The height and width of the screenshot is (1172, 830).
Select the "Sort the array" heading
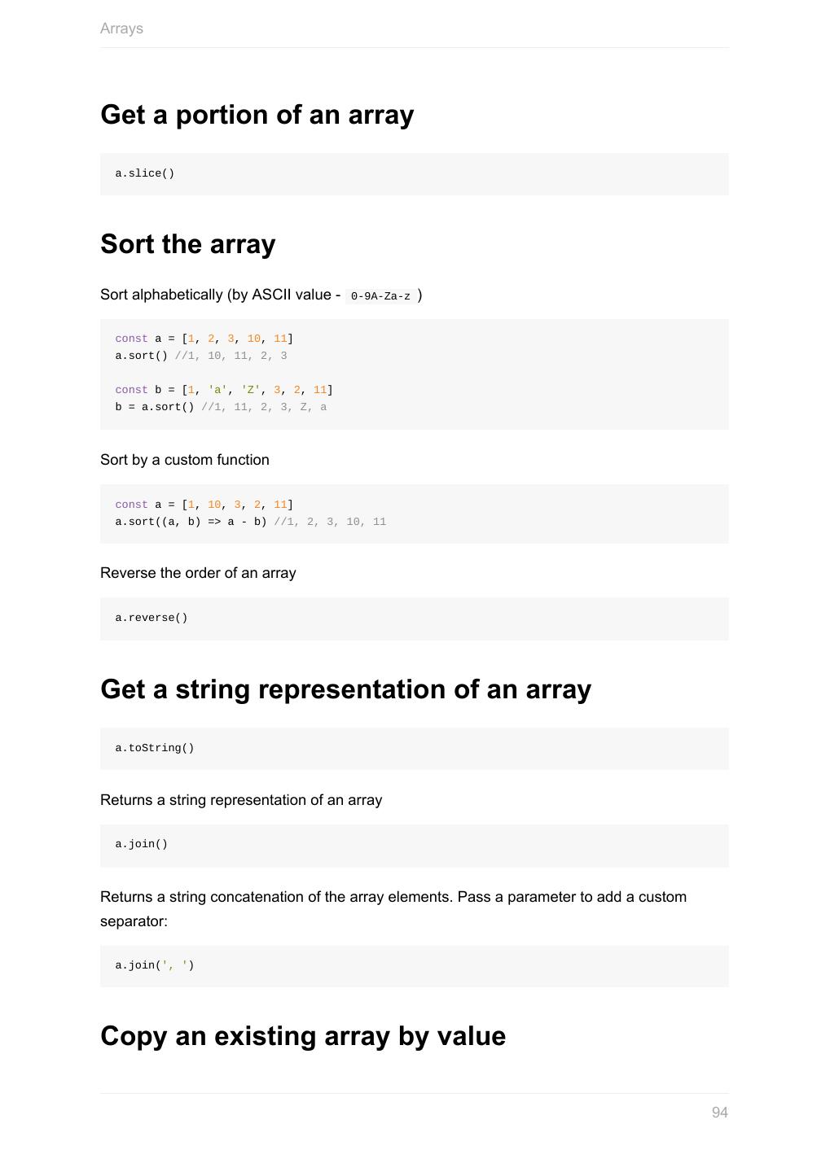coord(187,244)
